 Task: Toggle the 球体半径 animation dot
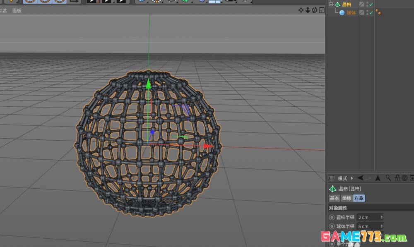[332, 226]
